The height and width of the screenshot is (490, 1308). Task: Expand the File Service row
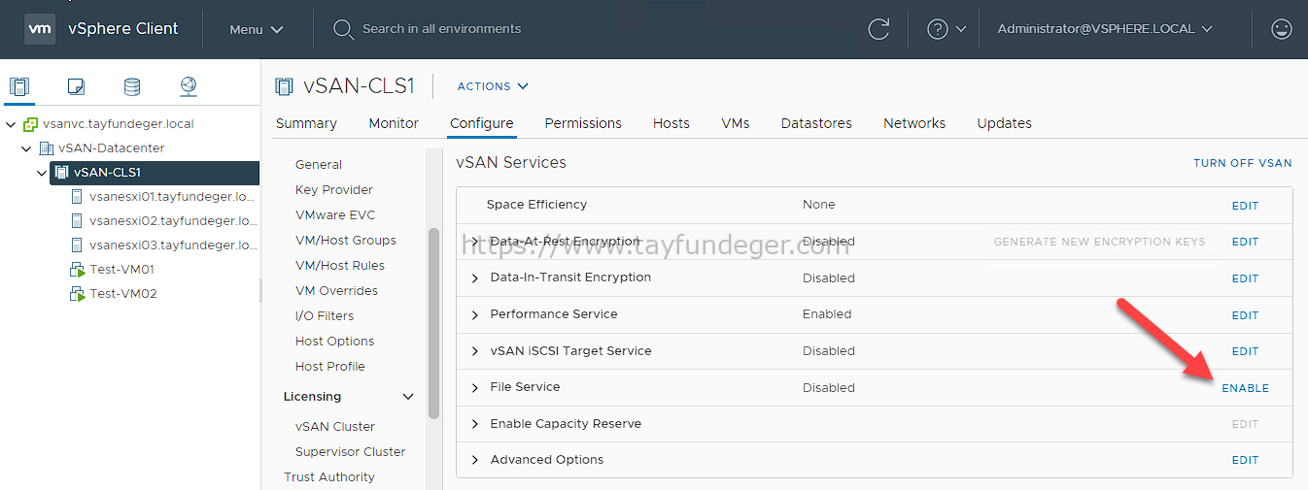[x=475, y=388]
